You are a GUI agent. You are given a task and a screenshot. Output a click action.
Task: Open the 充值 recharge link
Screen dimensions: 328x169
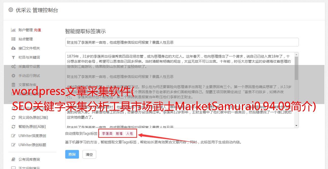(x=37, y=30)
